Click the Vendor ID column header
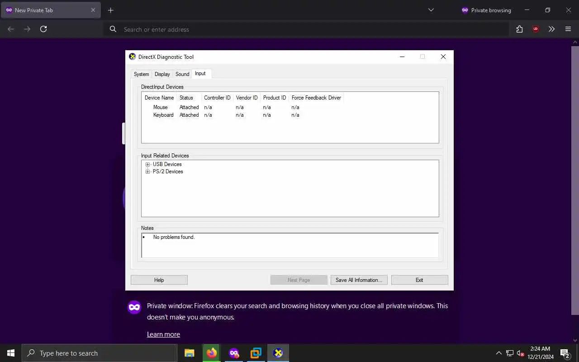This screenshot has height=362, width=579. pos(247,98)
